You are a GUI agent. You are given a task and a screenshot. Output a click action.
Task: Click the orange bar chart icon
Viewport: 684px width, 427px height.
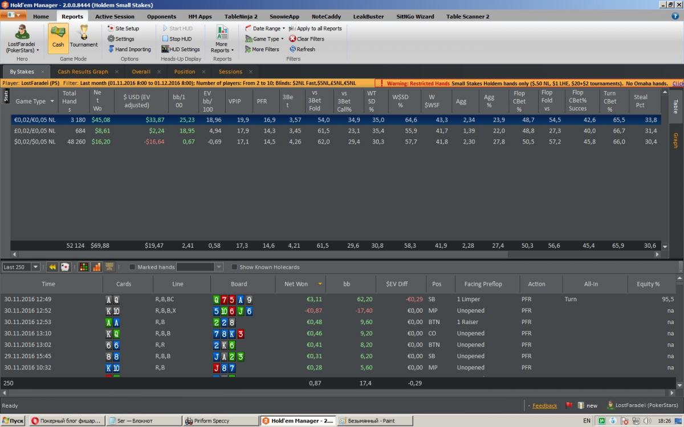pyautogui.click(x=96, y=267)
